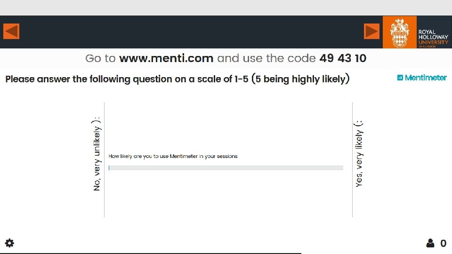Click the 'Please answer the following question' heading

[x=177, y=79]
